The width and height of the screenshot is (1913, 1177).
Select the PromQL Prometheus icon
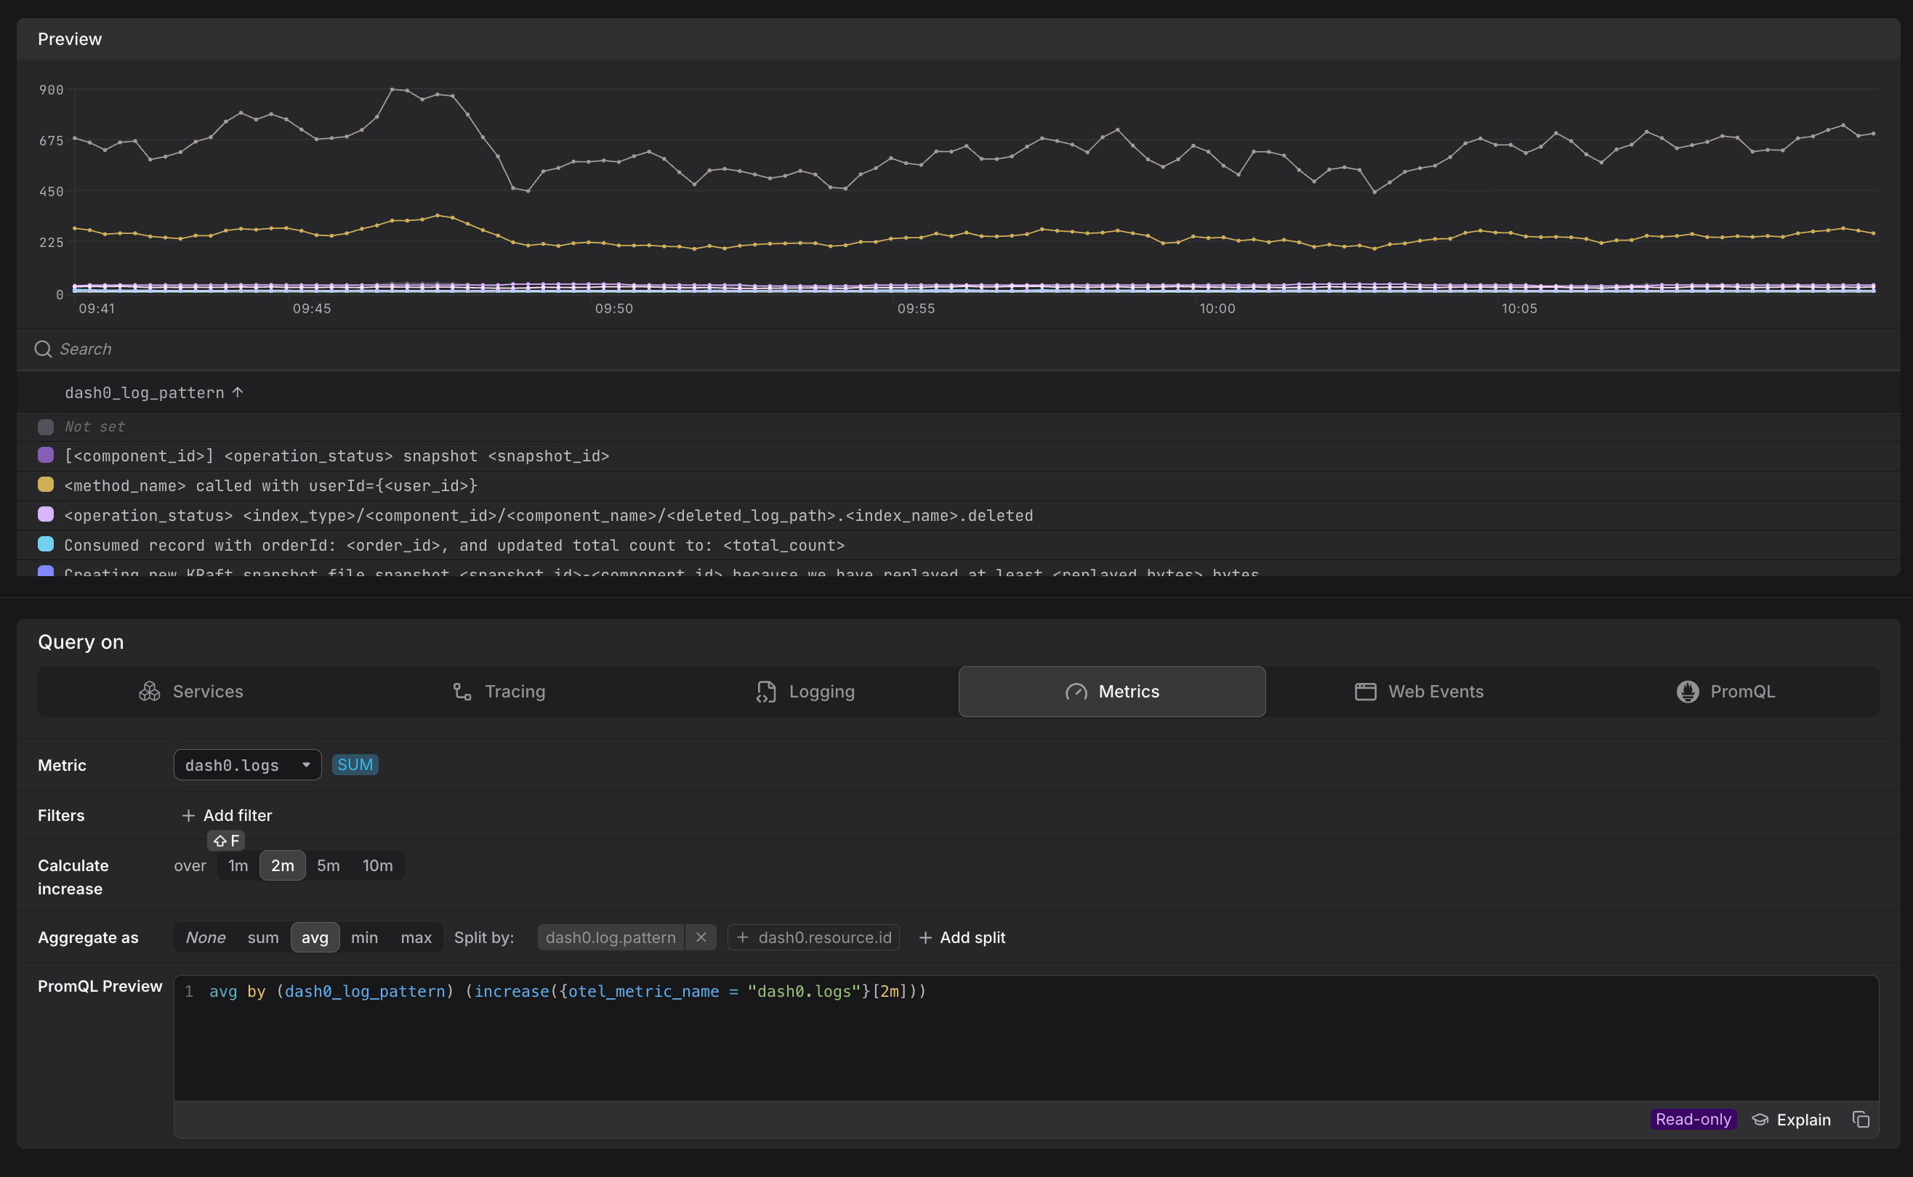pos(1687,691)
